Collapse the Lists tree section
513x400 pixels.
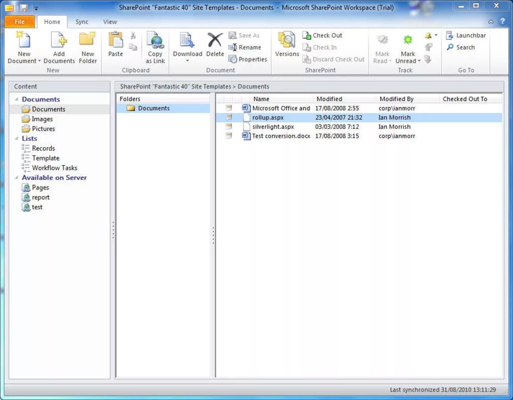pos(17,138)
